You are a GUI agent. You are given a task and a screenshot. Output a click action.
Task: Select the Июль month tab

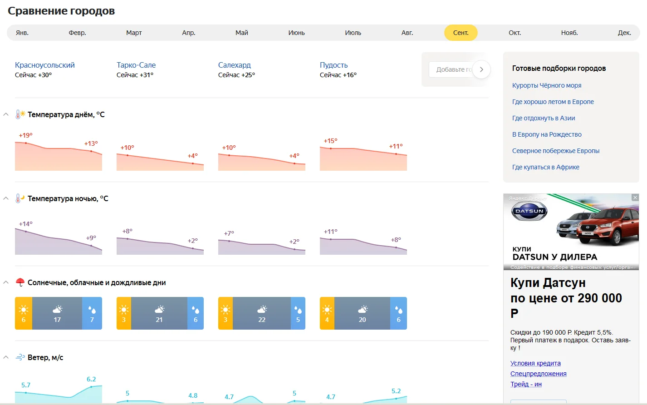point(353,33)
